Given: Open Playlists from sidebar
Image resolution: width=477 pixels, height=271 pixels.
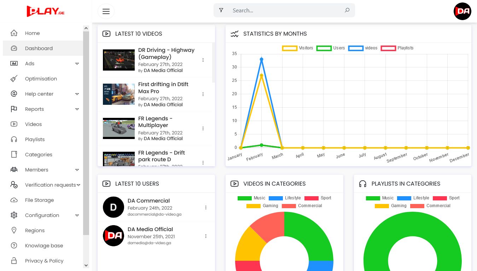Looking at the screenshot, I should 35,139.
